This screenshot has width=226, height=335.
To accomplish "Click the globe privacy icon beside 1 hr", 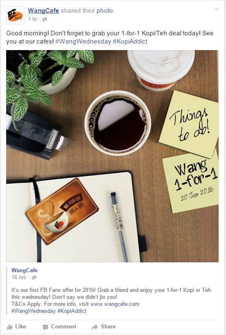I will pos(44,19).
